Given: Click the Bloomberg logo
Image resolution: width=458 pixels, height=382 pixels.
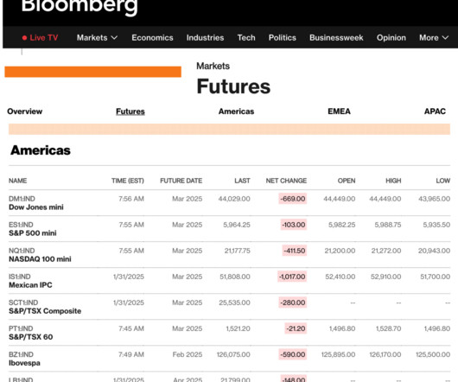Looking at the screenshot, I should click(80, 6).
